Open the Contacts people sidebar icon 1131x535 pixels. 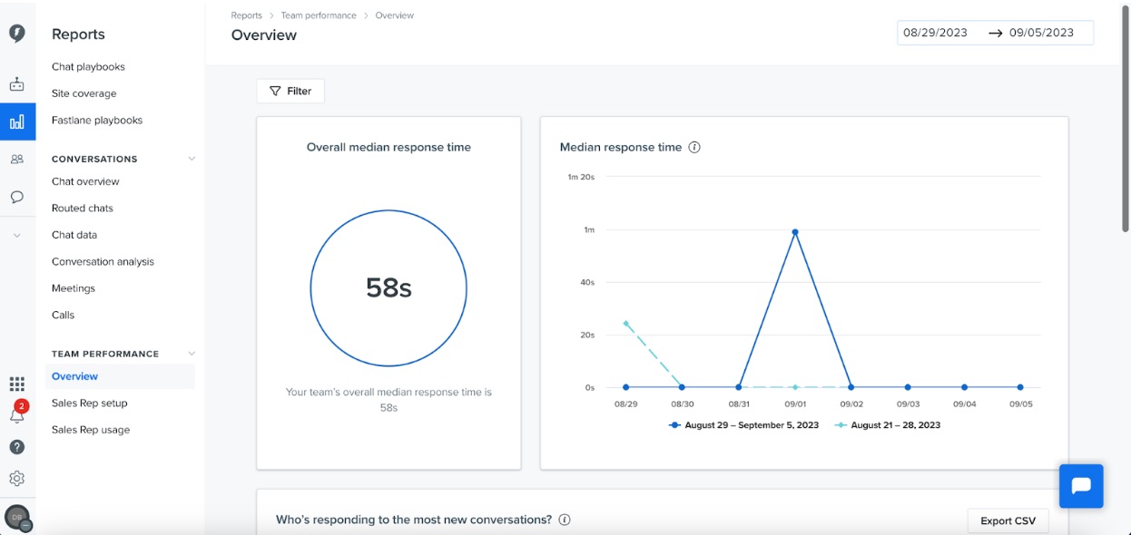point(17,159)
